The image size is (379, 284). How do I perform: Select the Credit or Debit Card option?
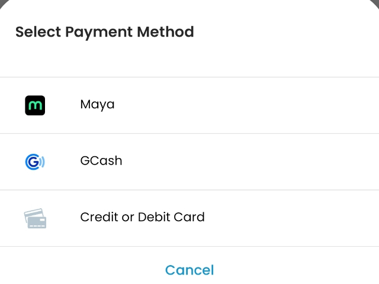point(189,218)
